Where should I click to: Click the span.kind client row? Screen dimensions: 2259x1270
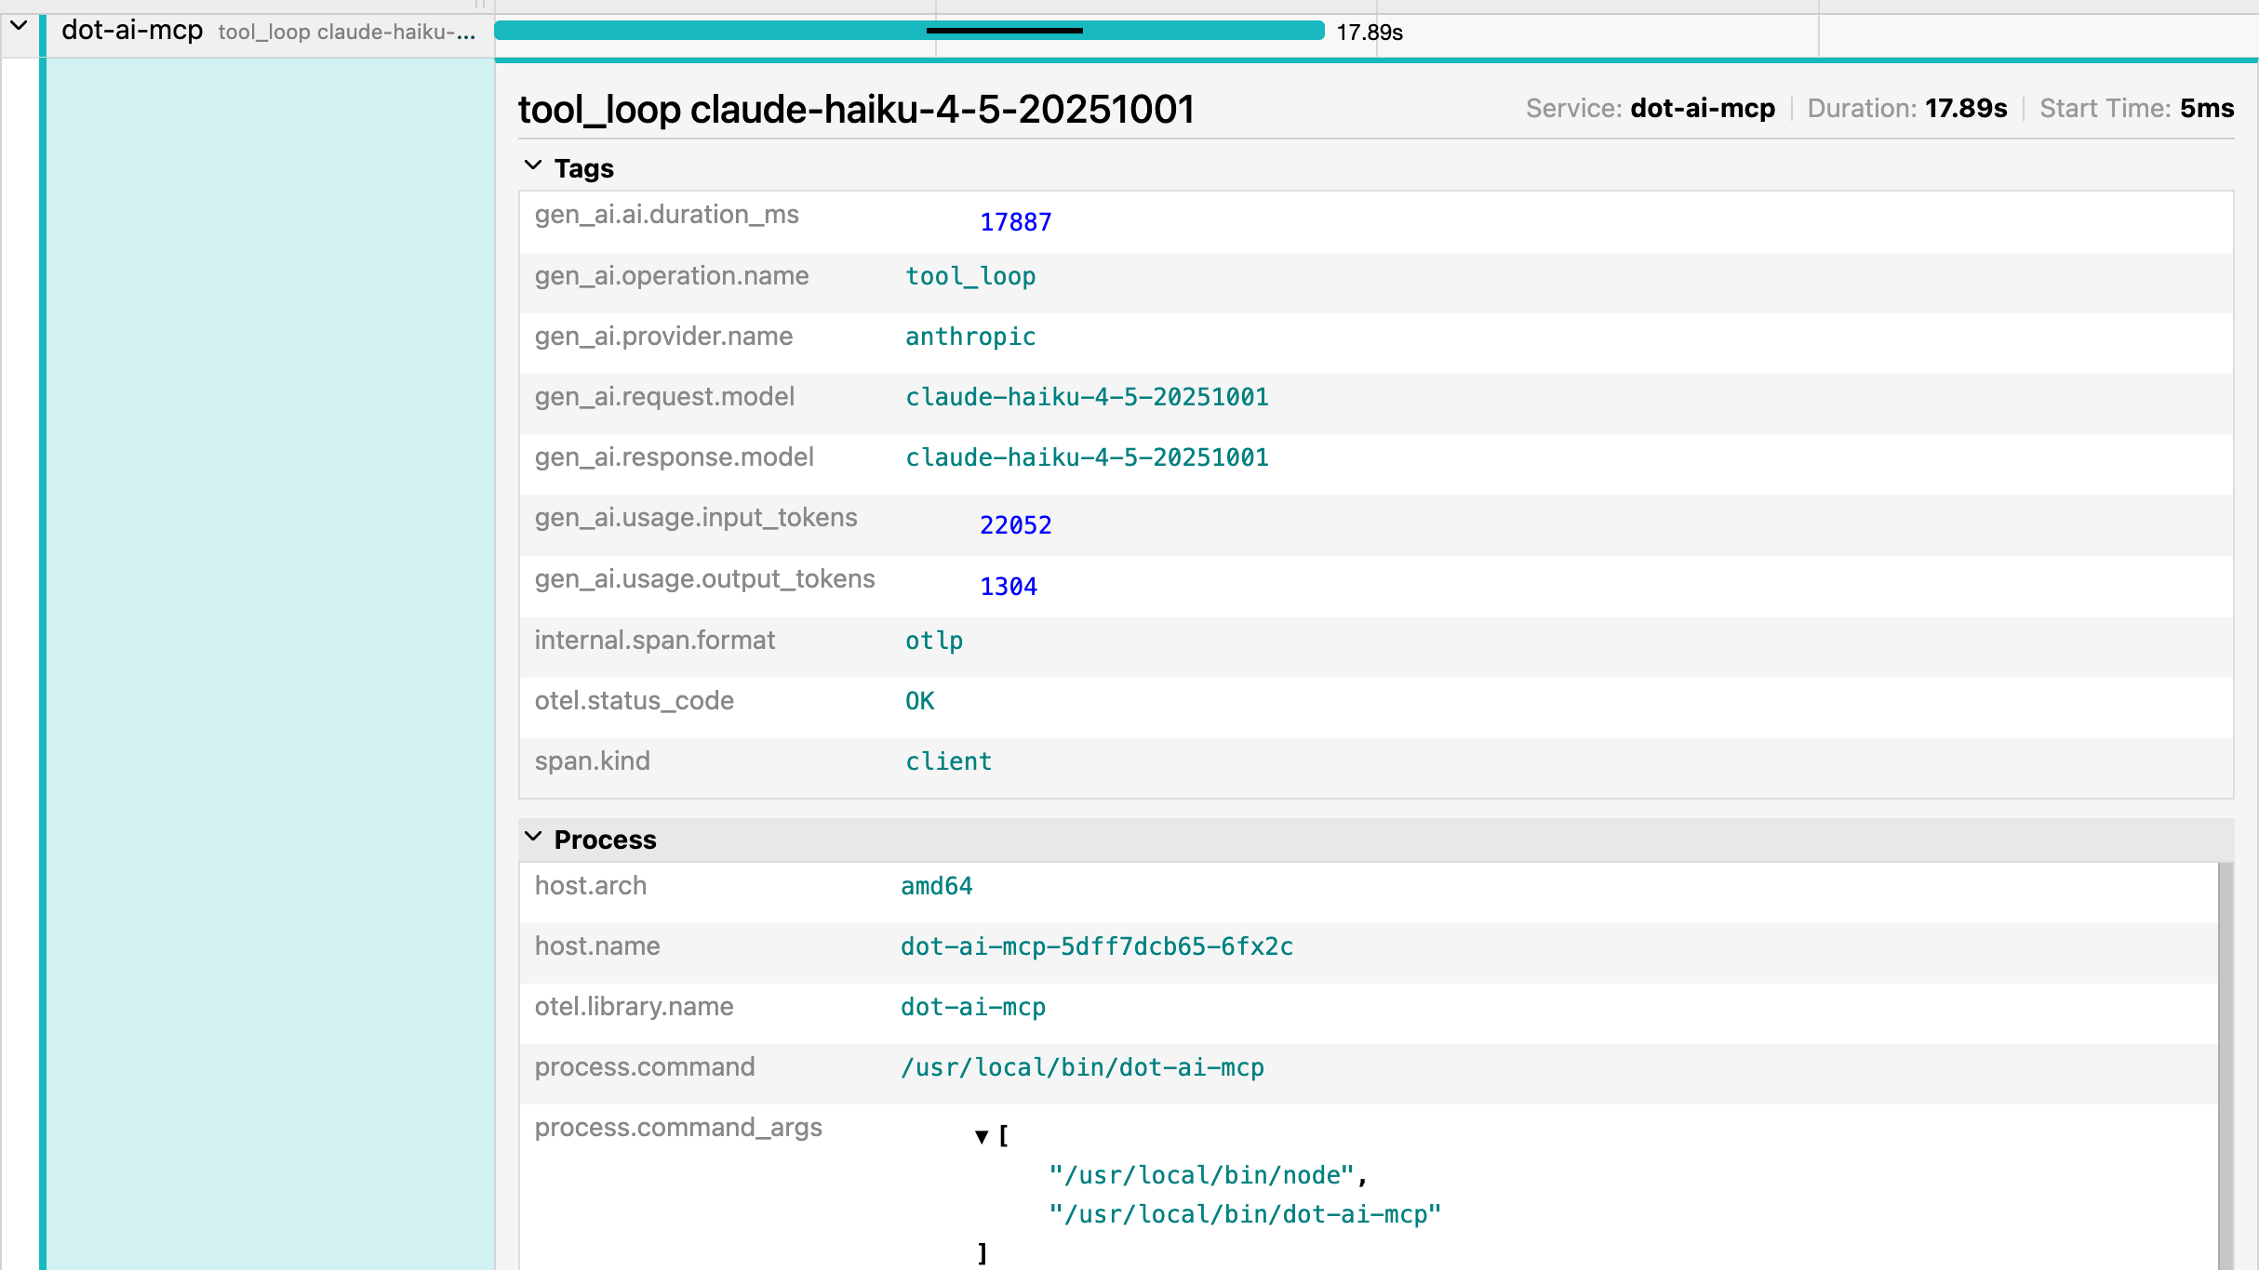pyautogui.click(x=593, y=761)
